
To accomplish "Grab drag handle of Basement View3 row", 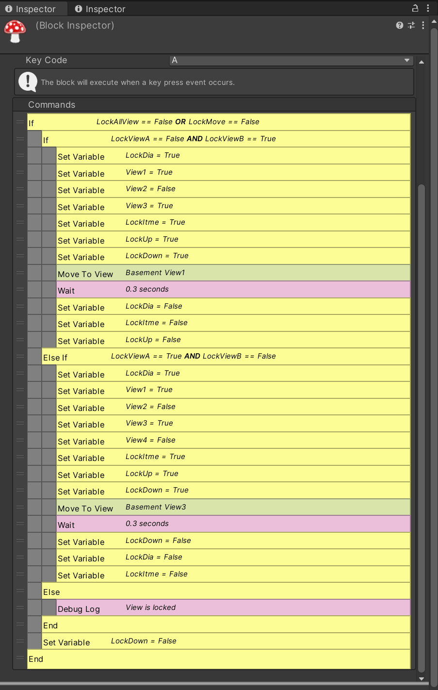I will (x=20, y=507).
